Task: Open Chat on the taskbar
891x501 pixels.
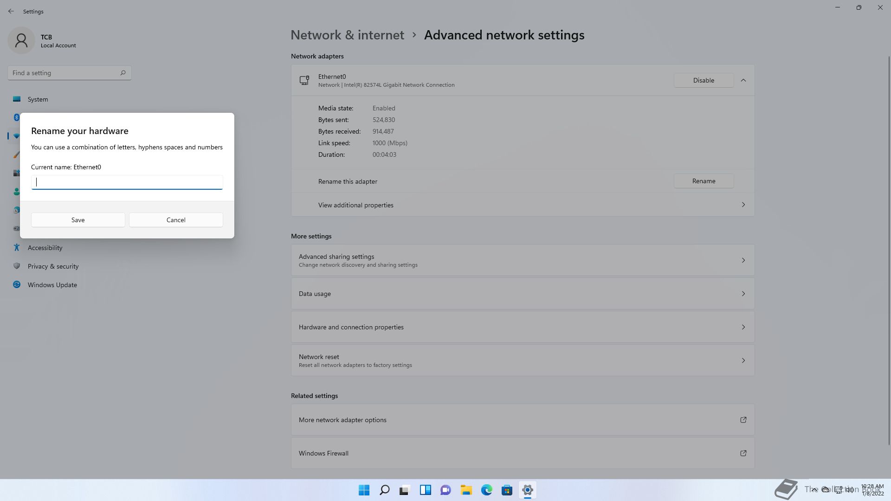Action: coord(445,490)
